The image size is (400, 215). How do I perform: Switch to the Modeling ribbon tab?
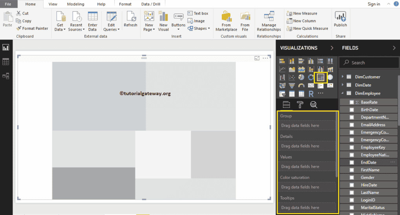(75, 4)
